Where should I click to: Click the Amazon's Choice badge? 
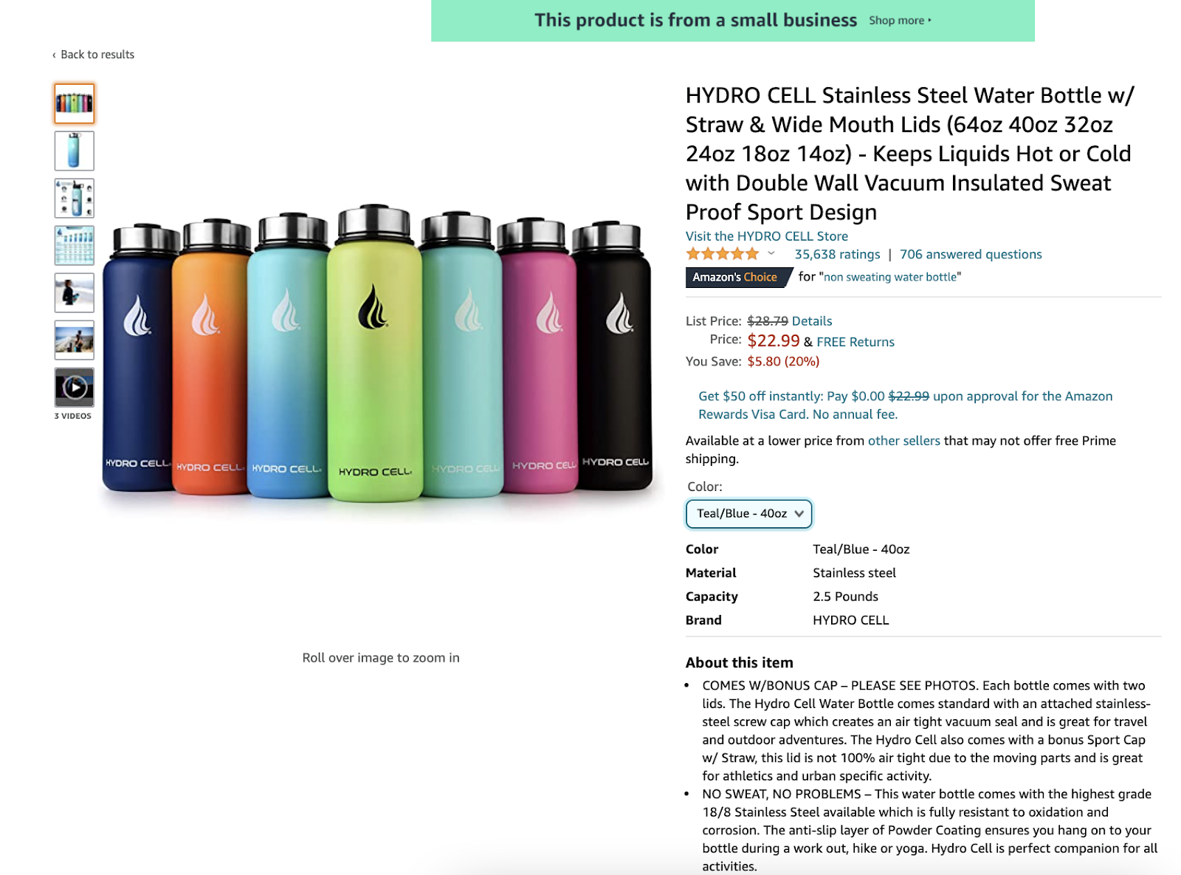738,277
